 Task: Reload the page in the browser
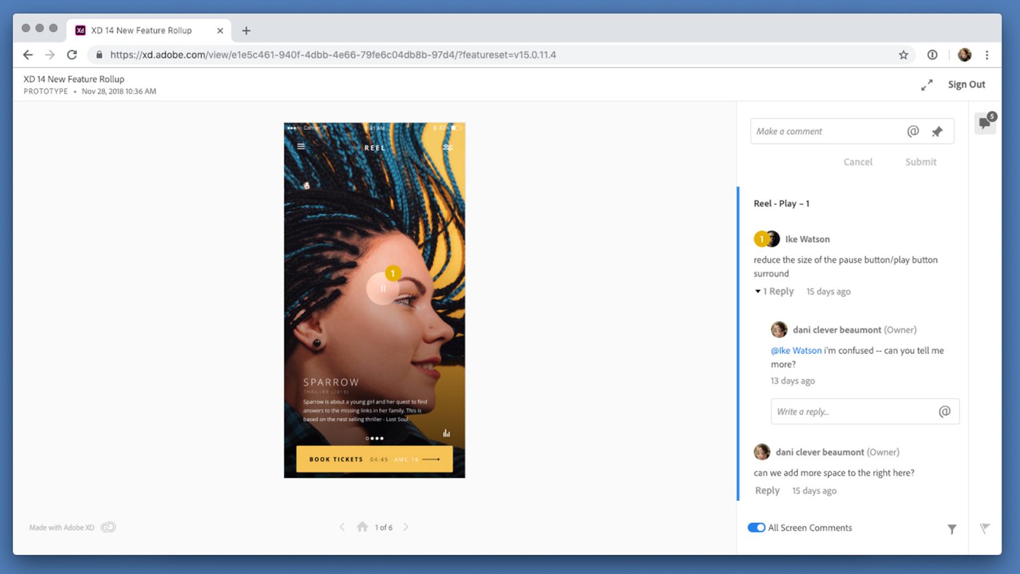[72, 55]
